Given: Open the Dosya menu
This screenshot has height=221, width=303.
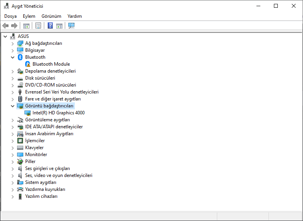Looking at the screenshot, I should [10, 16].
